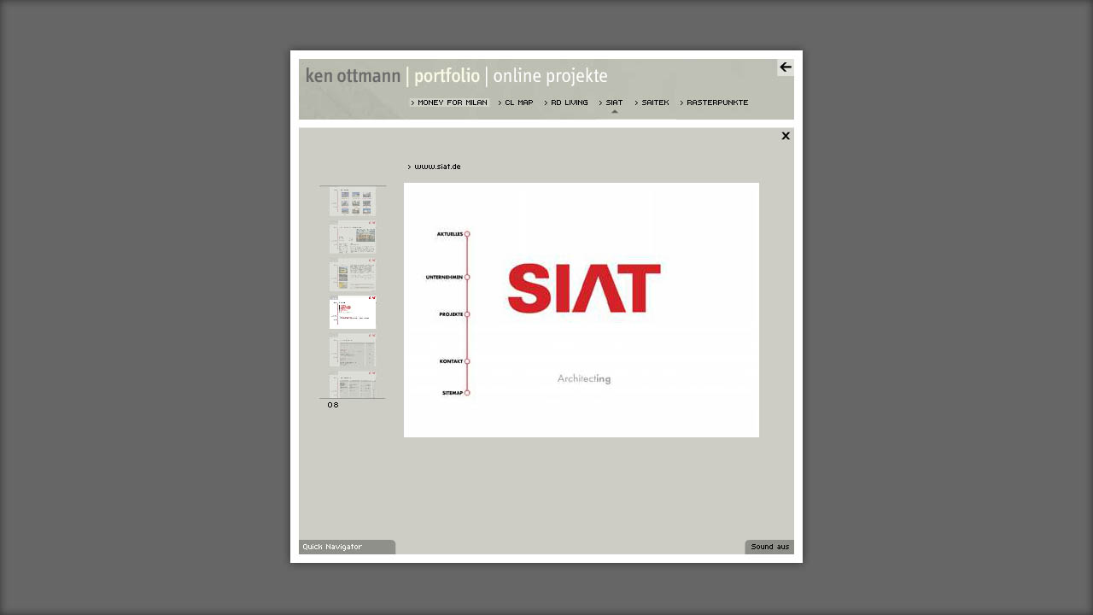The height and width of the screenshot is (615, 1093).
Task: Open the CL Map project
Action: click(516, 102)
